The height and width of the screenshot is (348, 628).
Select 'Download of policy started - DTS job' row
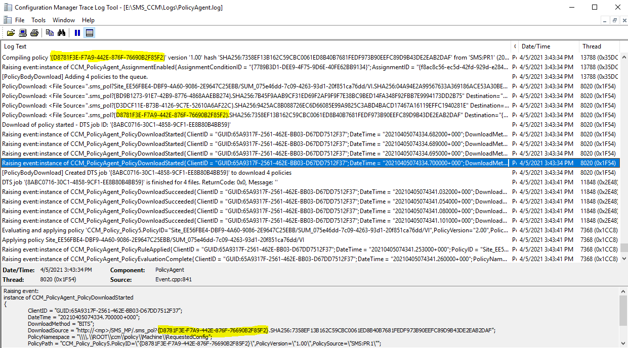point(310,125)
